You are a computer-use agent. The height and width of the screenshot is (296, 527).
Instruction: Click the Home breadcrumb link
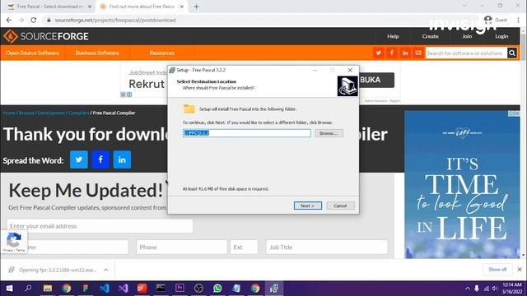tap(9, 113)
